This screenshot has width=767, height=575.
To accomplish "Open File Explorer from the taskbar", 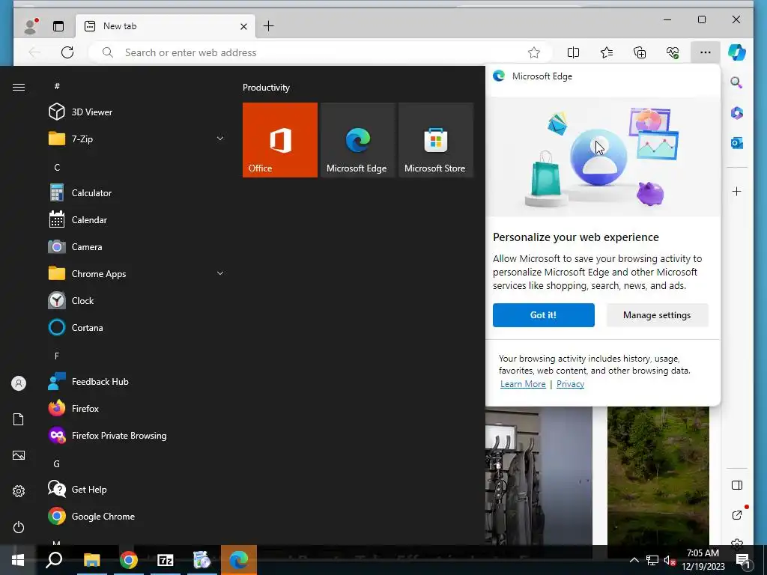I will tap(91, 560).
